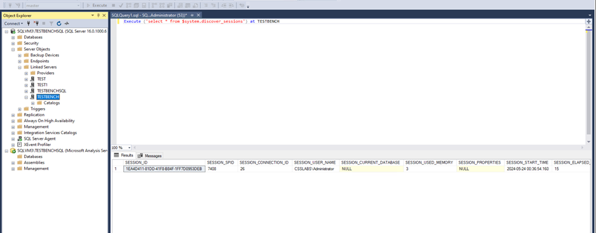Expand the Security folder

13,43
